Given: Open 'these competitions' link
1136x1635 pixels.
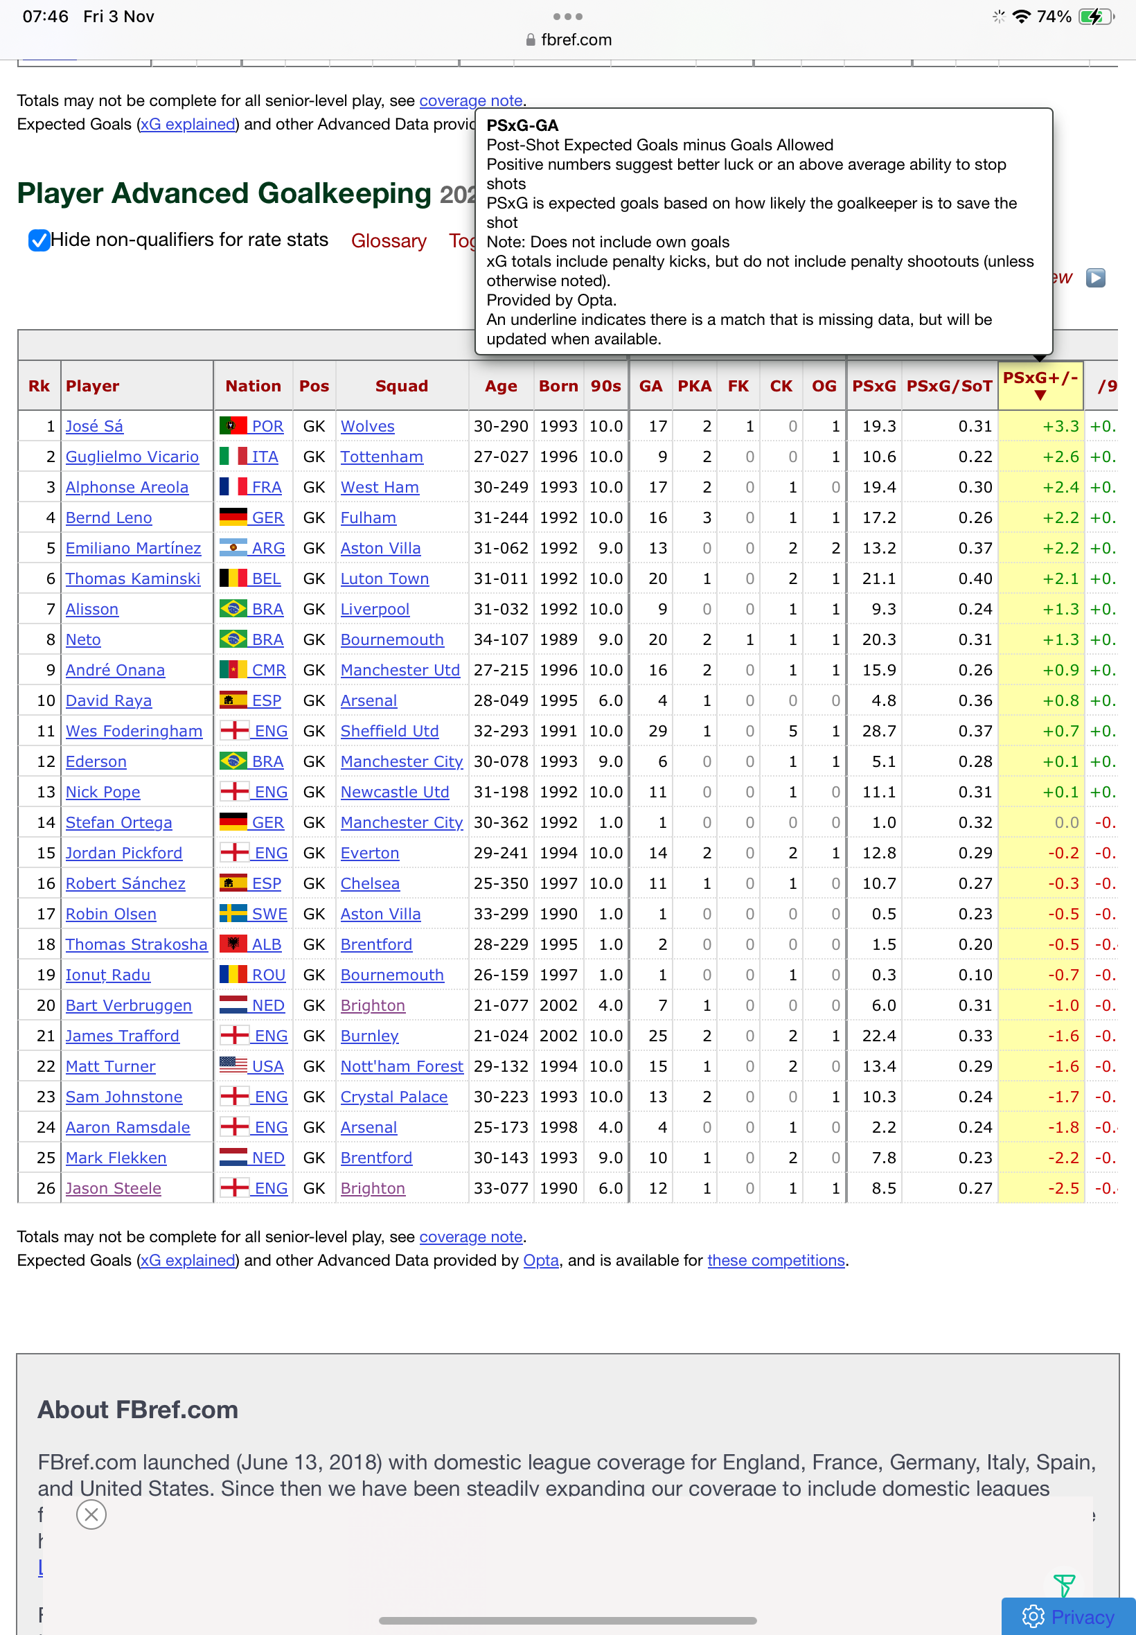Looking at the screenshot, I should [776, 1260].
